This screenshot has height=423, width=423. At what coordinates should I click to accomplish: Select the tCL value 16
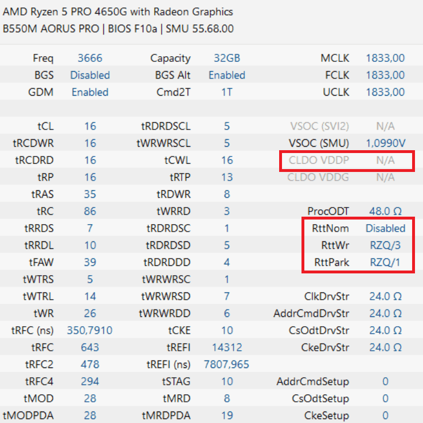(90, 126)
